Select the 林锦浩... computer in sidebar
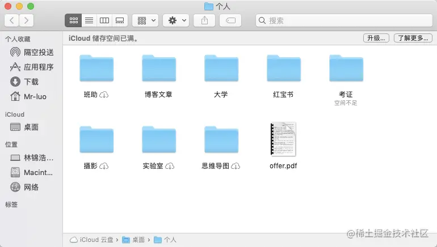Screen dimensions: 437x247 pyautogui.click(x=31, y=157)
